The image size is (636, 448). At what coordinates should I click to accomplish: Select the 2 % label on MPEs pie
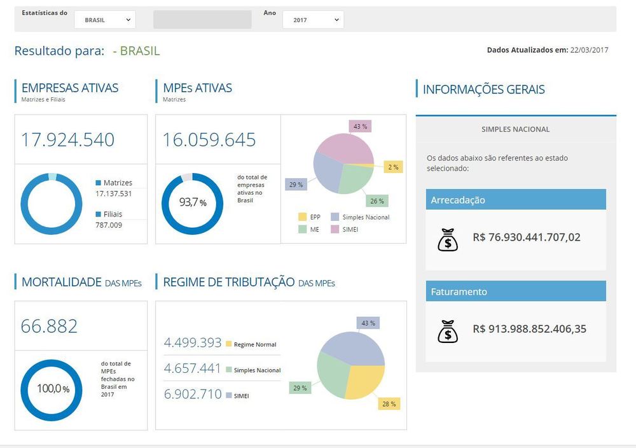pyautogui.click(x=394, y=167)
